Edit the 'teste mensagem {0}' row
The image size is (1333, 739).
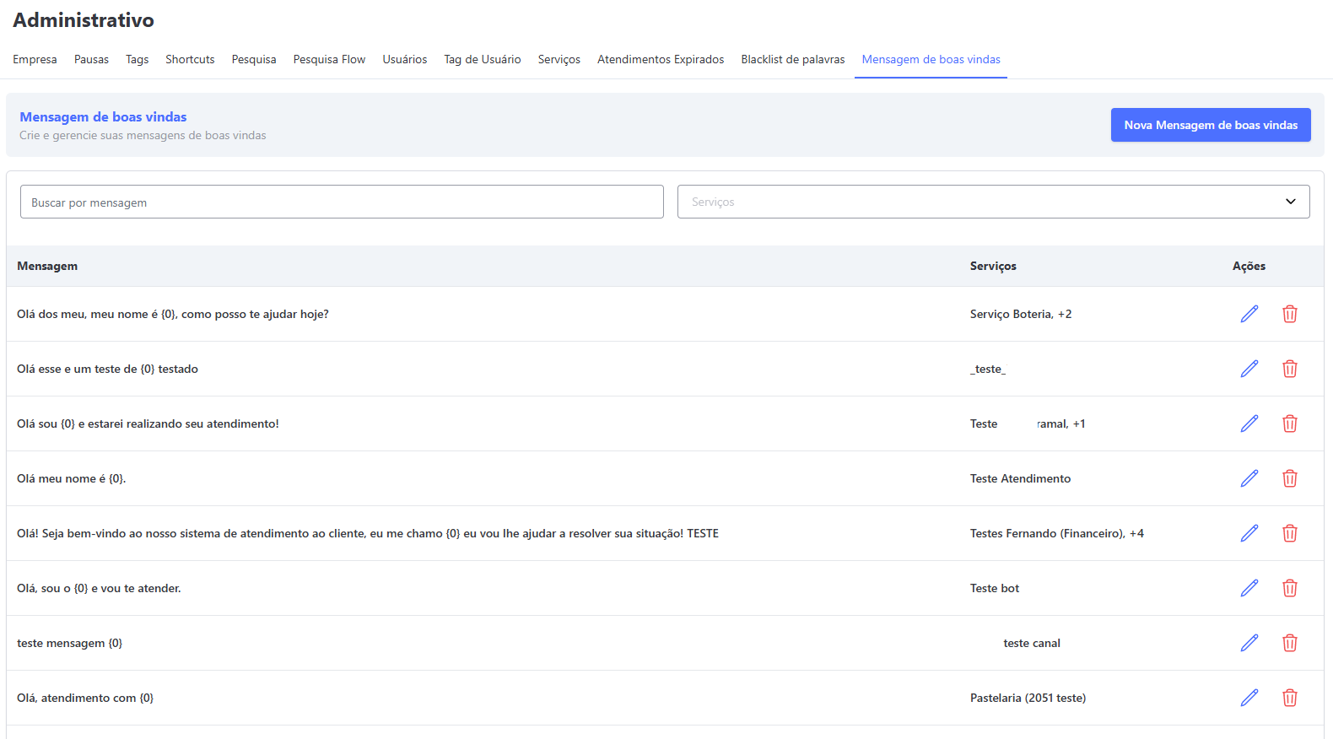pos(1249,643)
